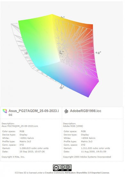Screen dimensions: 125x177
Task: Click the 1.311.020 cubic color units value
Action: click(96, 148)
